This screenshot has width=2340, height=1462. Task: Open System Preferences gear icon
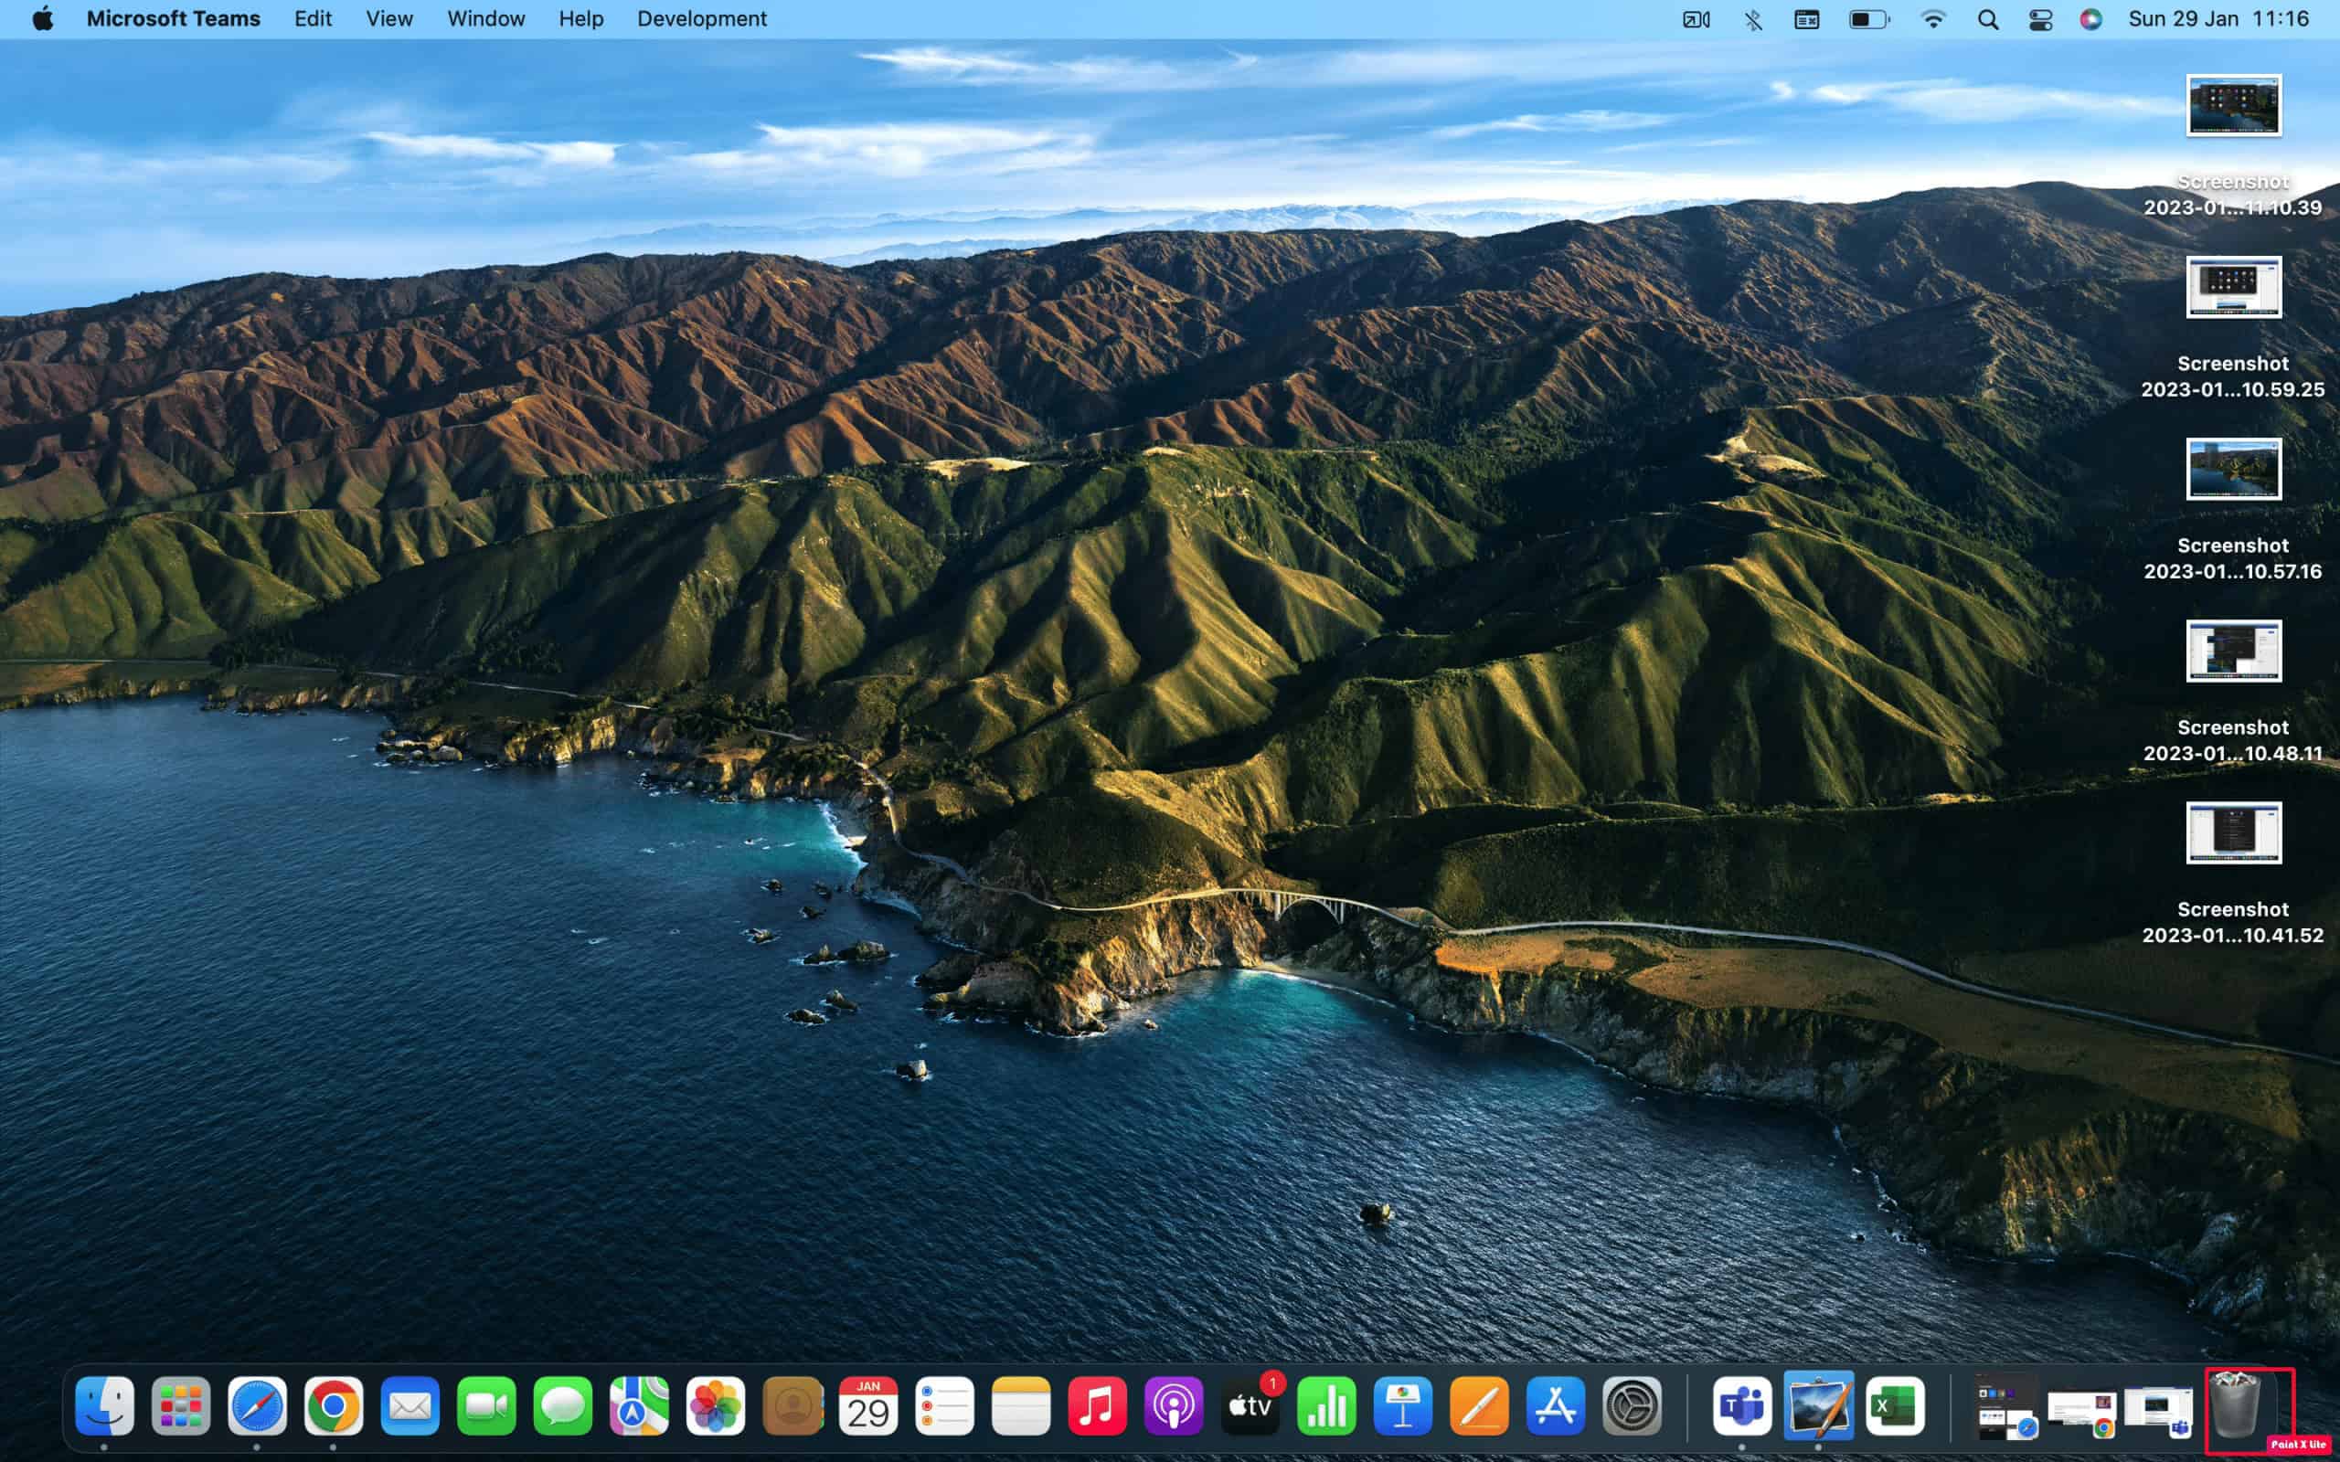tap(1633, 1406)
